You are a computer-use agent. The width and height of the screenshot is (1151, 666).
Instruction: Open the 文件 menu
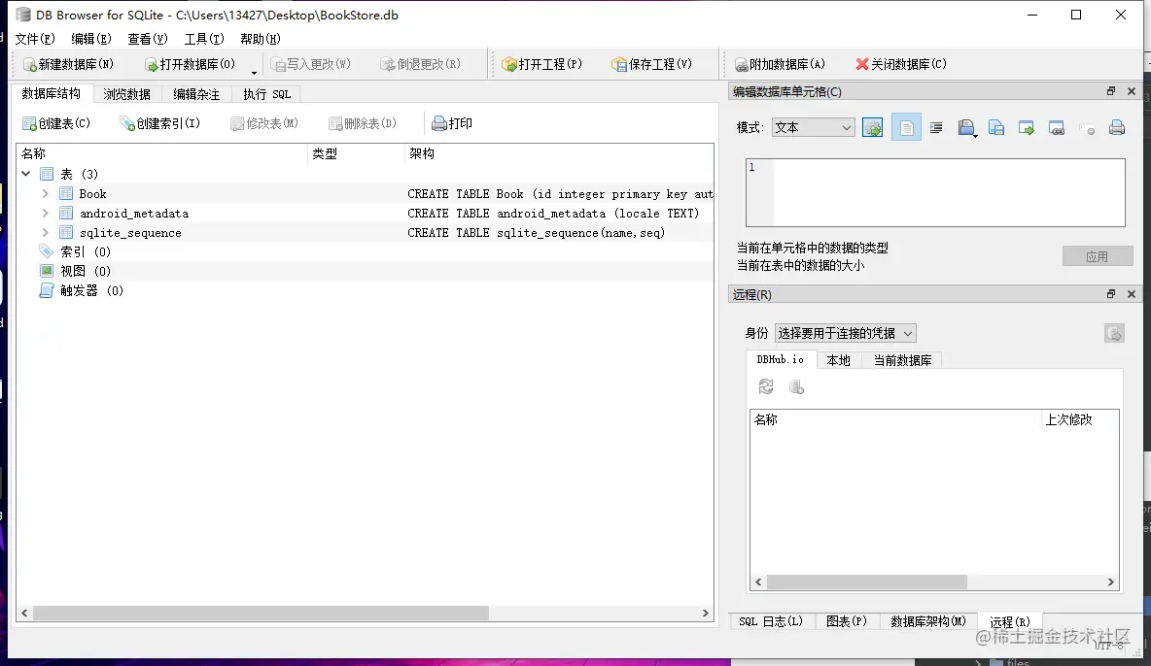pos(34,39)
